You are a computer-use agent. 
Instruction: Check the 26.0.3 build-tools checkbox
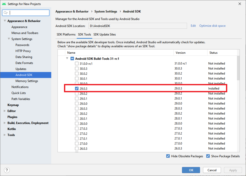click(x=77, y=148)
